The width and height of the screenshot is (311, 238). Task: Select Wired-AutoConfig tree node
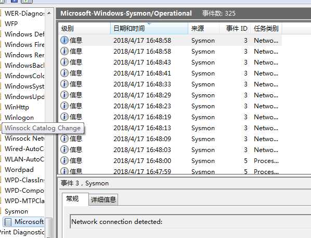point(24,148)
